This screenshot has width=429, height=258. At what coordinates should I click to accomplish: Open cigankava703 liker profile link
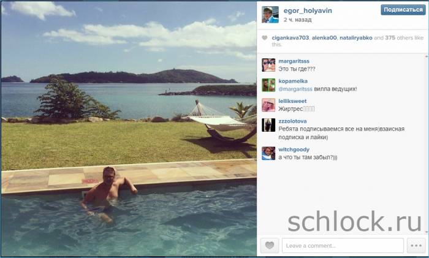click(x=290, y=38)
